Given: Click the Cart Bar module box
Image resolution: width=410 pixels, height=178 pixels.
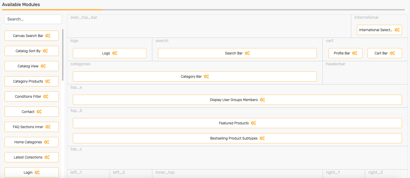Looking at the screenshot, I should [385, 53].
